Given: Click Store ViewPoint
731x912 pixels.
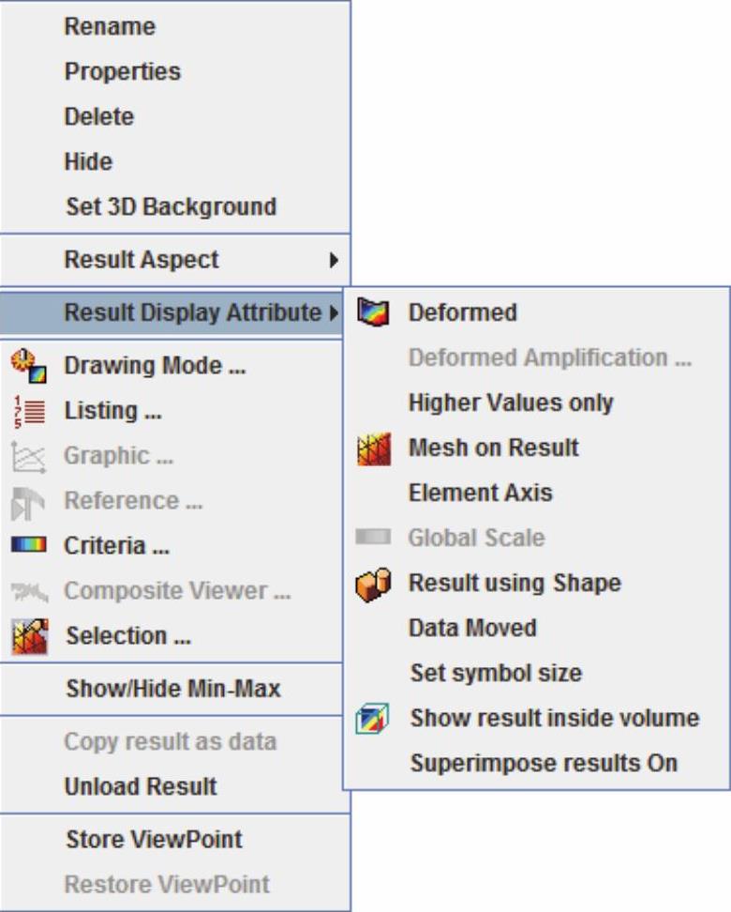Looking at the screenshot, I should 154,839.
